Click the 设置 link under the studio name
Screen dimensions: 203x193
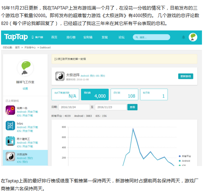click(25, 89)
